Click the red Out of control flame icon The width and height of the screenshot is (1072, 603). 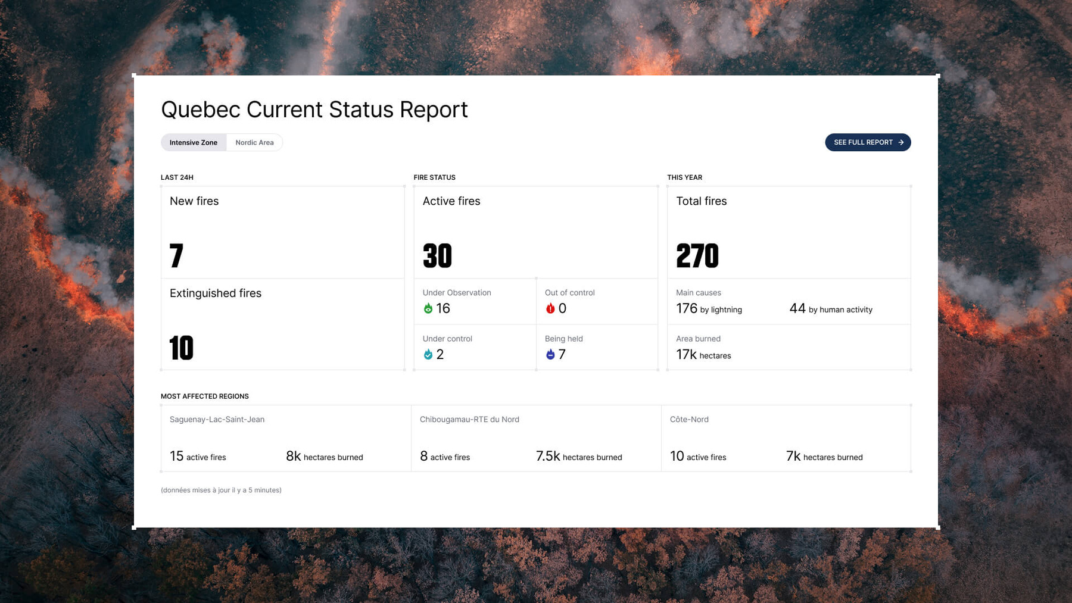[550, 308]
